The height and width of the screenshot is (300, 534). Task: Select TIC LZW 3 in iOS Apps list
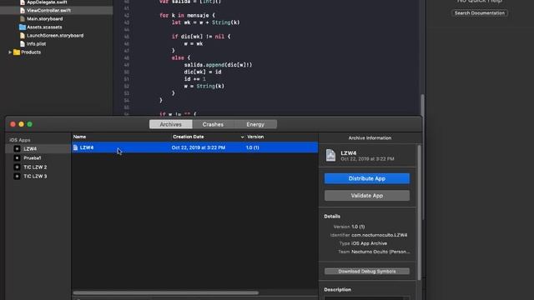click(x=35, y=176)
